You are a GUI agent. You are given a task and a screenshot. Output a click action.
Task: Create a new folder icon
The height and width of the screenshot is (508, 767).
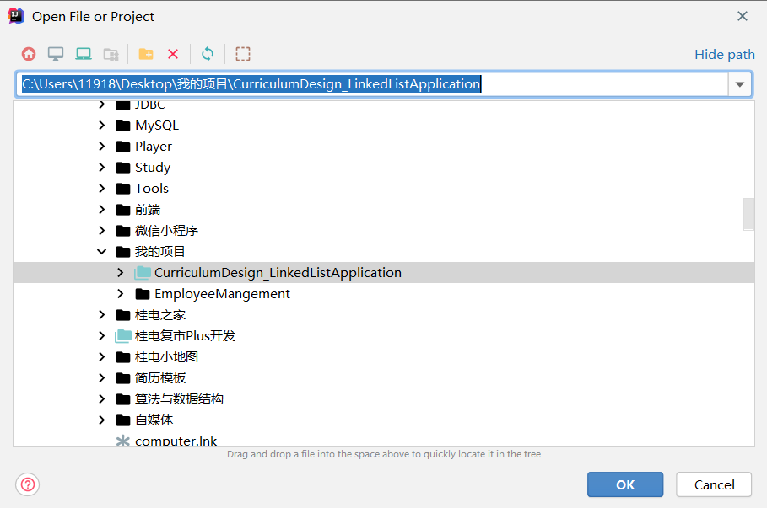146,54
